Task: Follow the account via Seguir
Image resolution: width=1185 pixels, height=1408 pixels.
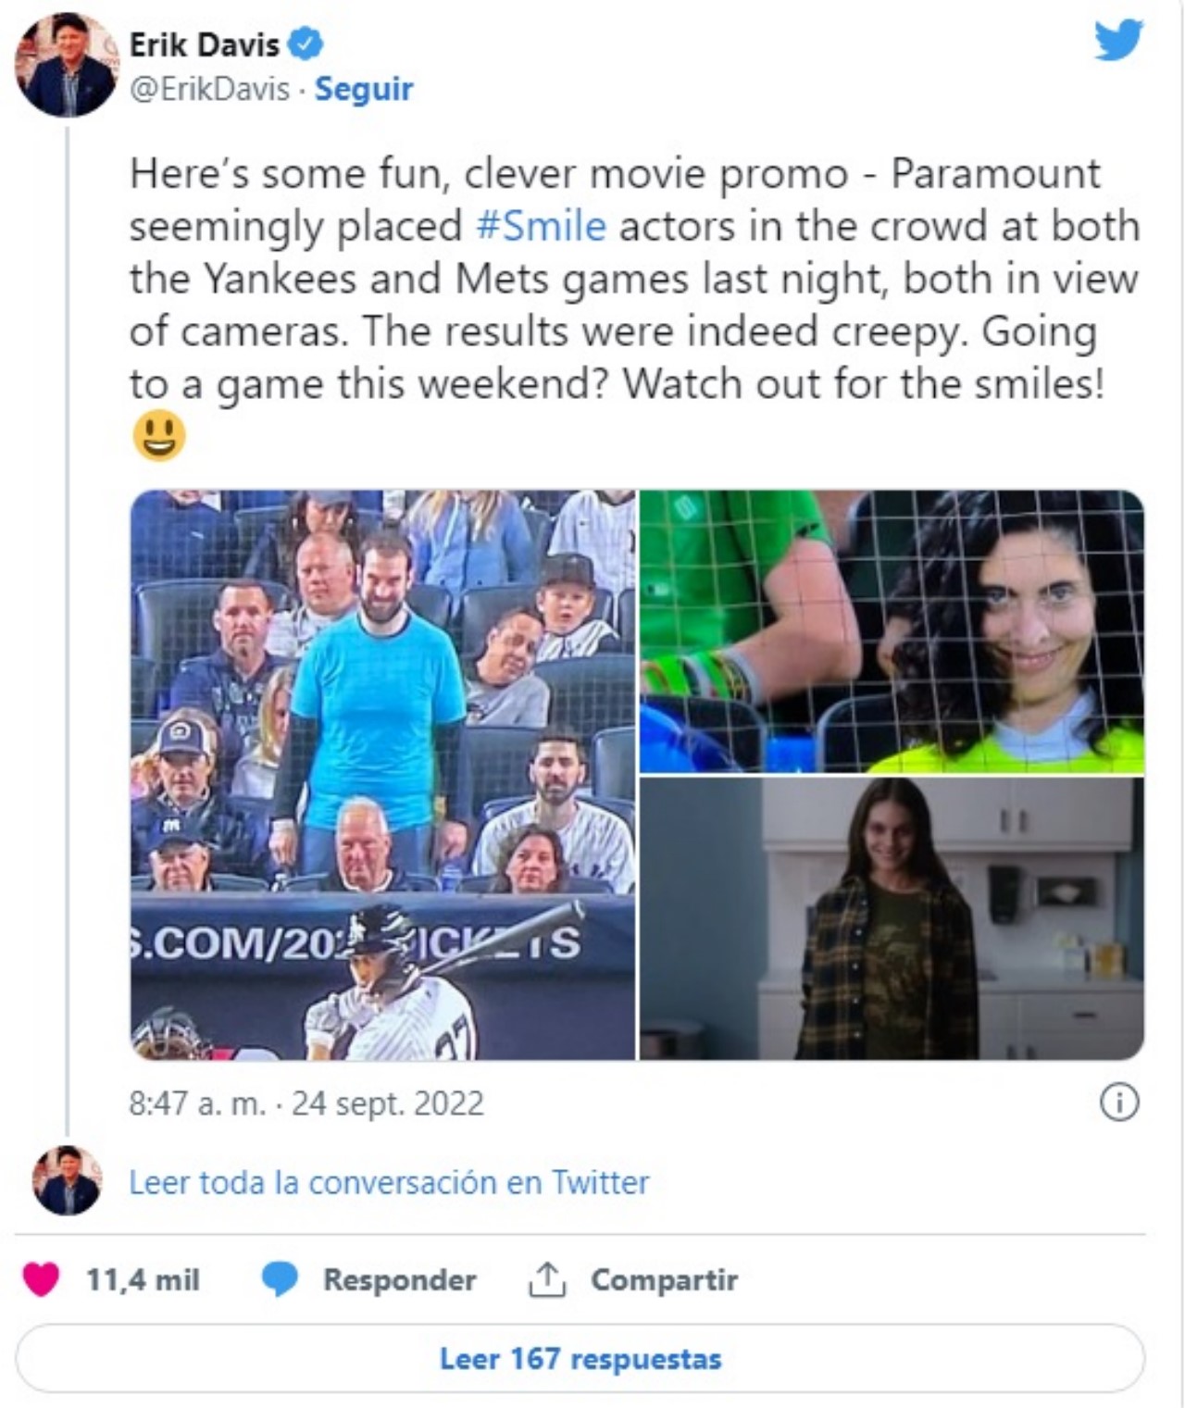Action: click(364, 89)
